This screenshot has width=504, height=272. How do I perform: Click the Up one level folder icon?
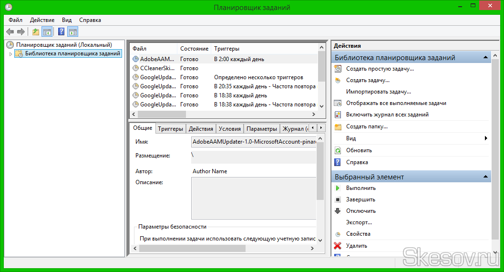coord(35,32)
